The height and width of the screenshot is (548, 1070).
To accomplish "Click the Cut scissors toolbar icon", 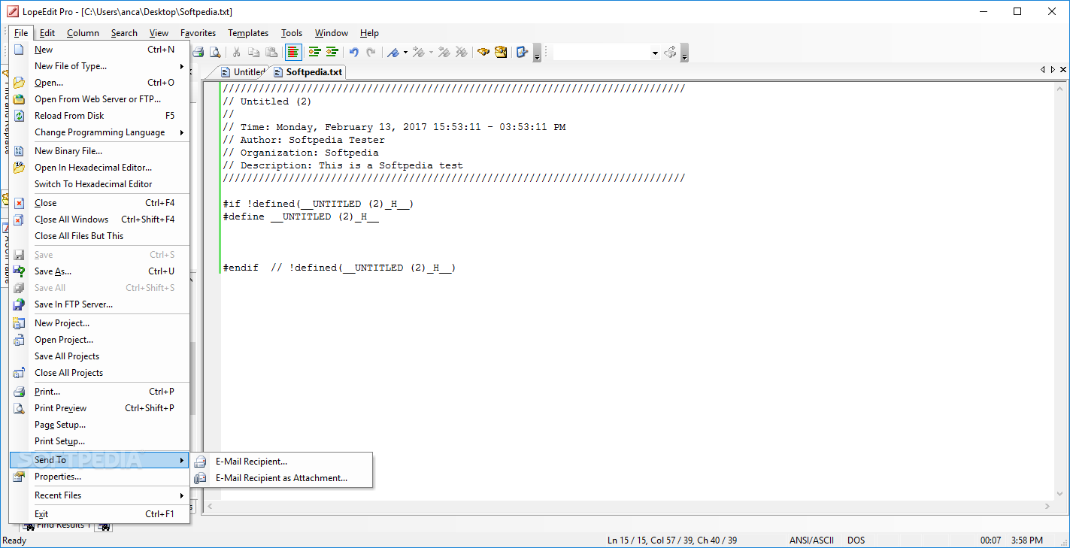I will click(236, 52).
